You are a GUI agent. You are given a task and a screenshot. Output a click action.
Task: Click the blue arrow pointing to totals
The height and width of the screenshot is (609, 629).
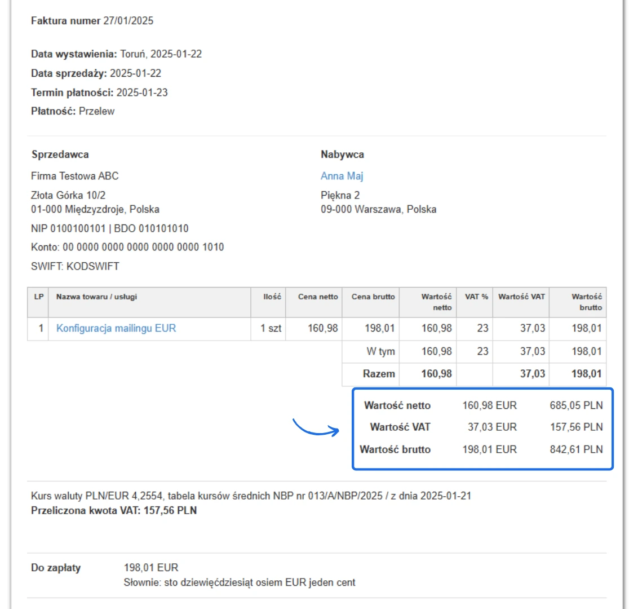pos(316,428)
